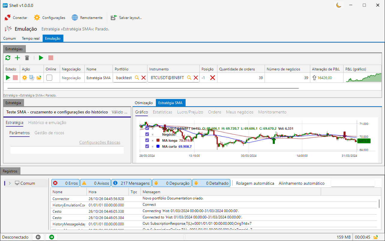Viewport: 385px width, 241px height.
Task: Toggle the MA longa checkbox in chart legend
Action: [x=147, y=140]
